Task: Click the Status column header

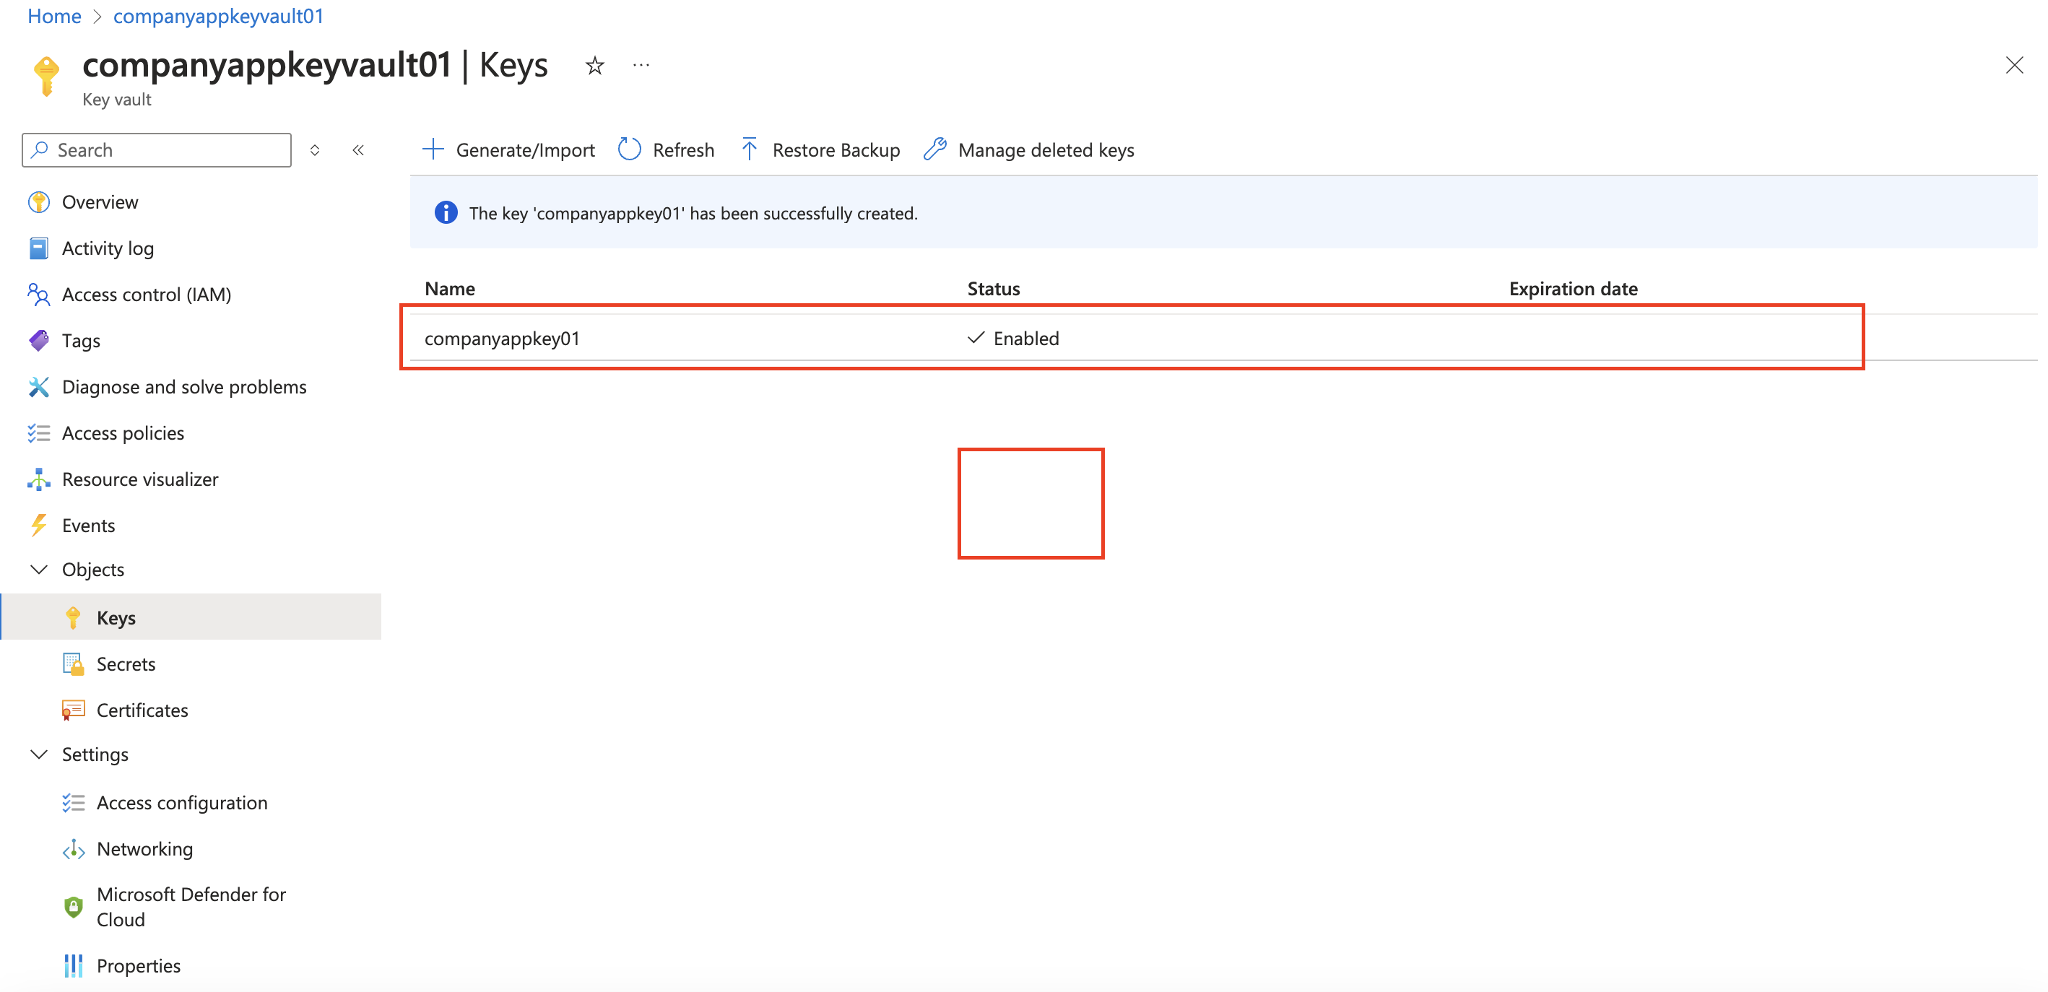Action: coord(993,289)
